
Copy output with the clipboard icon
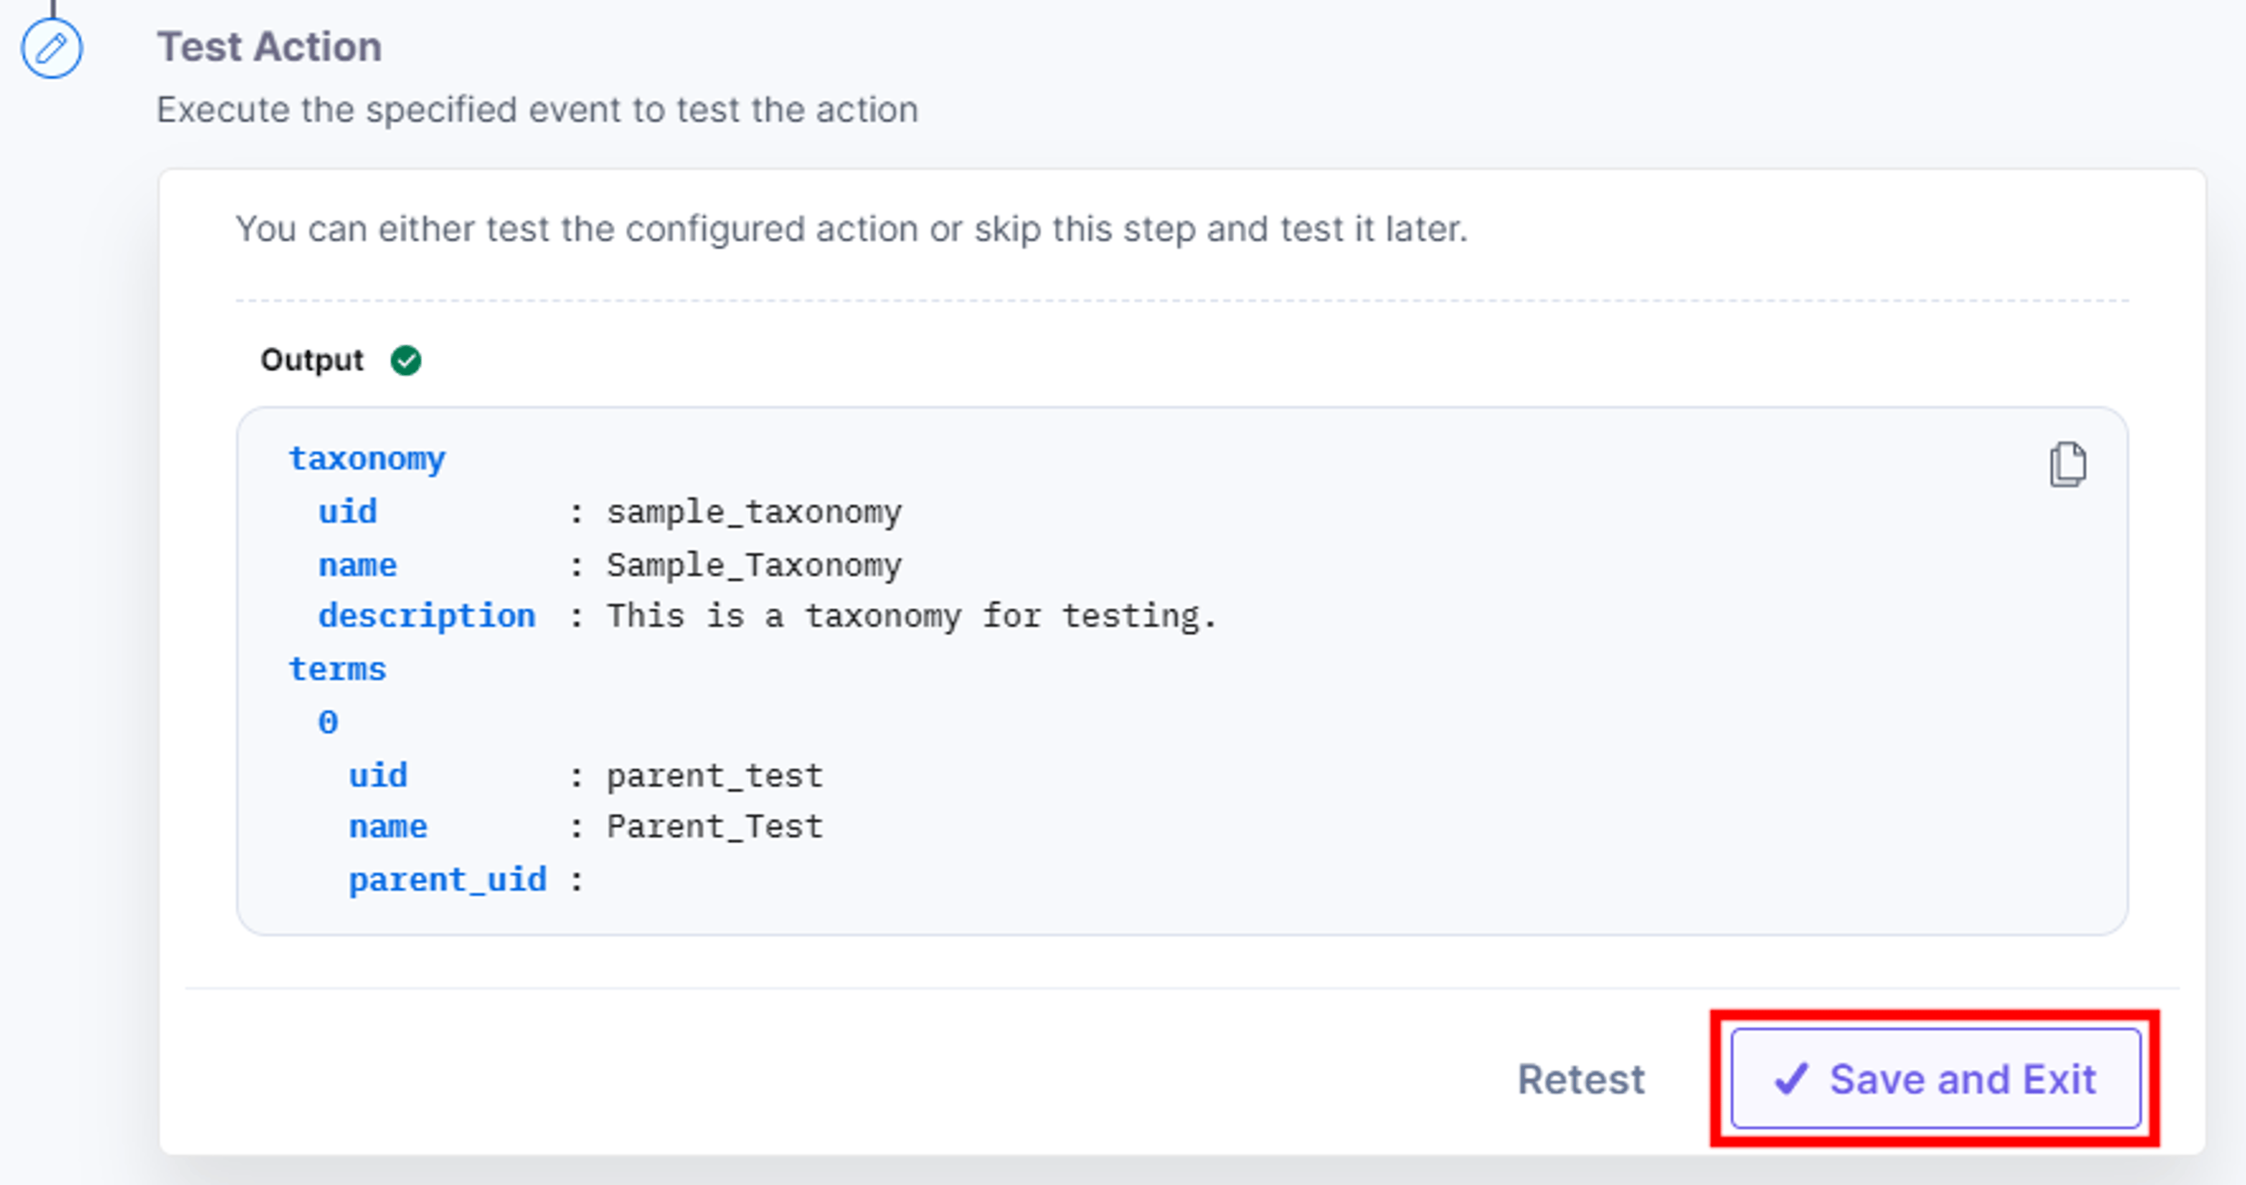[2067, 464]
